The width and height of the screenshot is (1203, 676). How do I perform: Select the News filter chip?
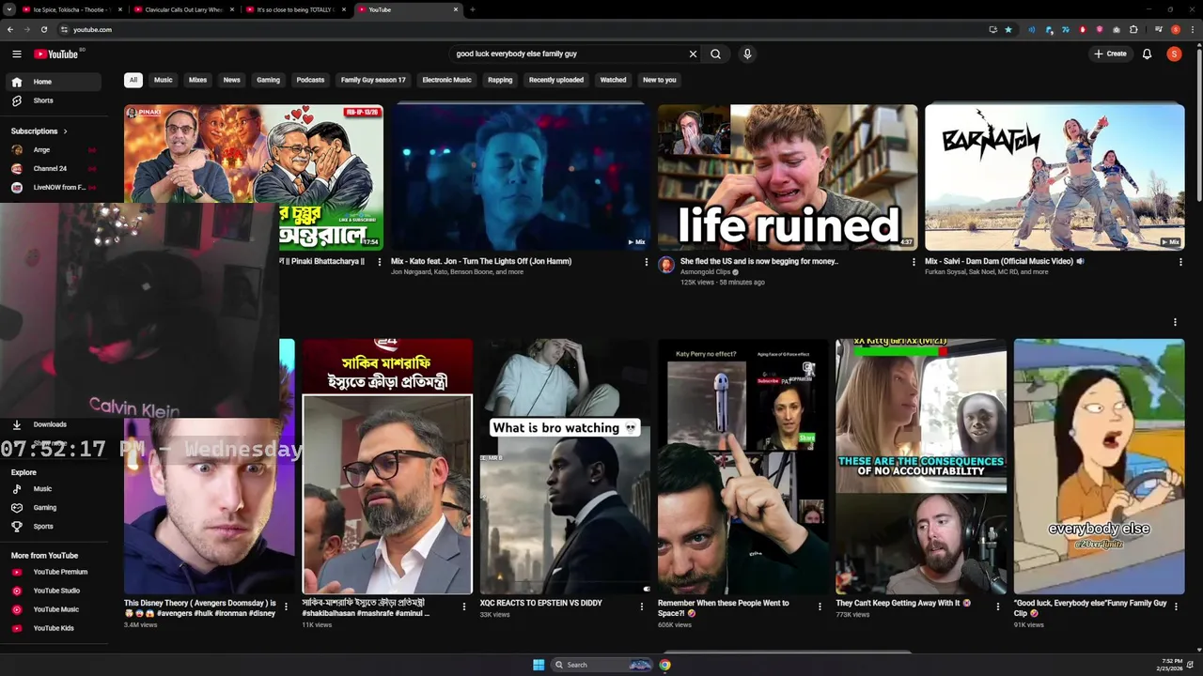point(231,80)
